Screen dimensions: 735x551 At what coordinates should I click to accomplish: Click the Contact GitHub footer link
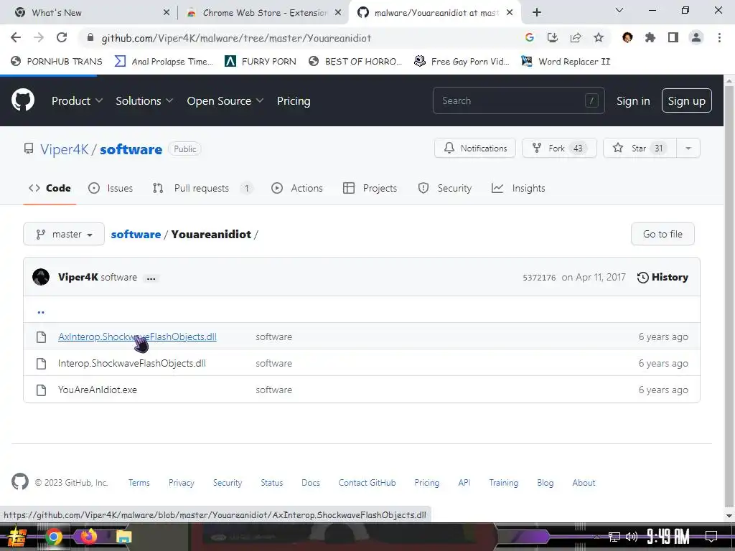(367, 482)
